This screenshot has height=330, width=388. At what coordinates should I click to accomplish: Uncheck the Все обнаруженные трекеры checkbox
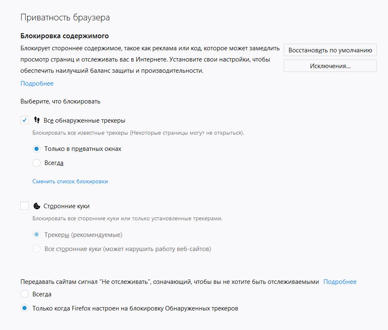(24, 121)
